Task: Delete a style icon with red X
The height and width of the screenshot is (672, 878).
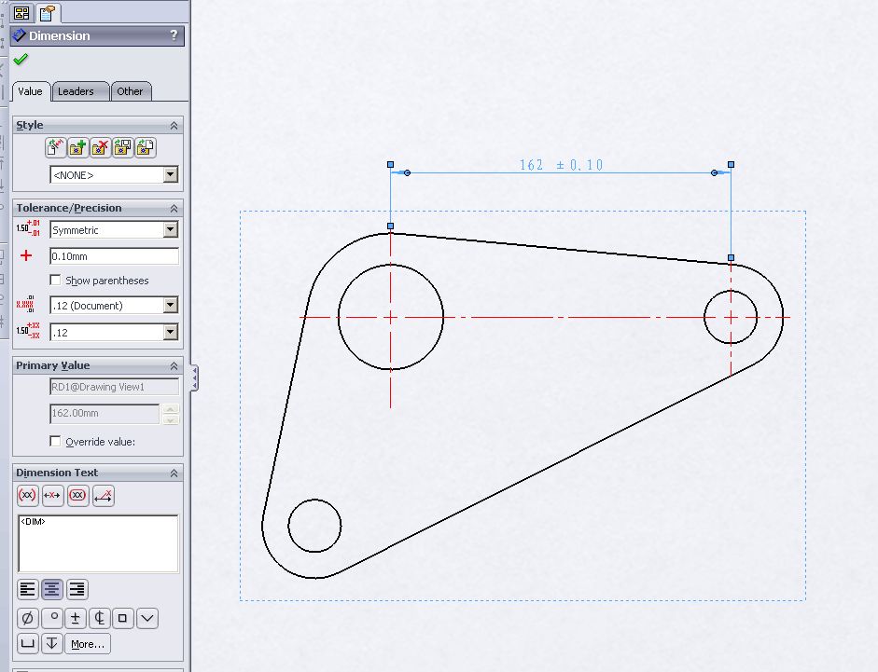Action: coord(100,147)
